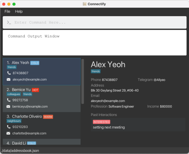Click the Profession value Software Engineer
Screen dimensions: 189x154
(121, 106)
